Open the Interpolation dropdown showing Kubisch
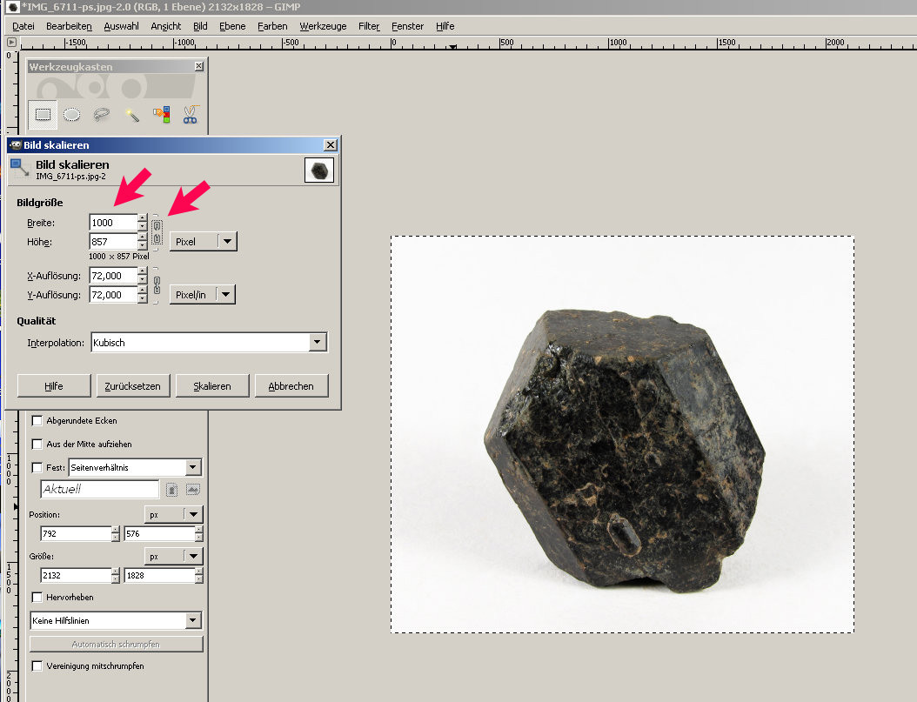 coord(209,343)
